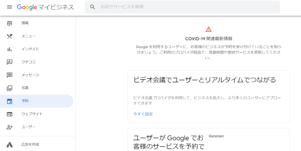Click the web layout ウェブサイト icon
Screen dimensions: 301x151
pyautogui.click(x=9, y=114)
